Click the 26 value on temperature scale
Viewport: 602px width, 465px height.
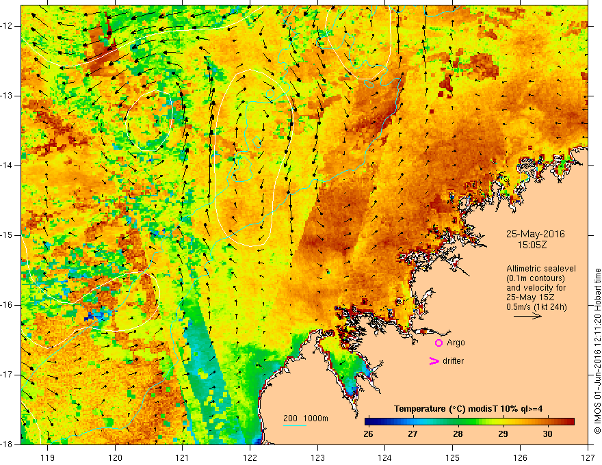368,434
